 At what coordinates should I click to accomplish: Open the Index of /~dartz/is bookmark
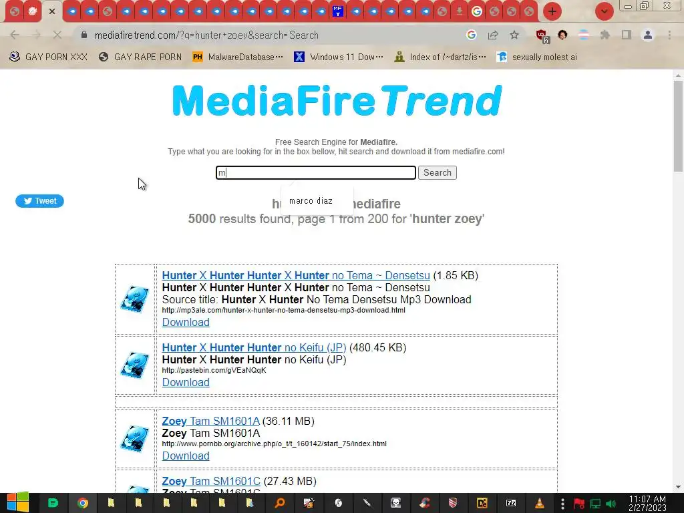pyautogui.click(x=440, y=57)
